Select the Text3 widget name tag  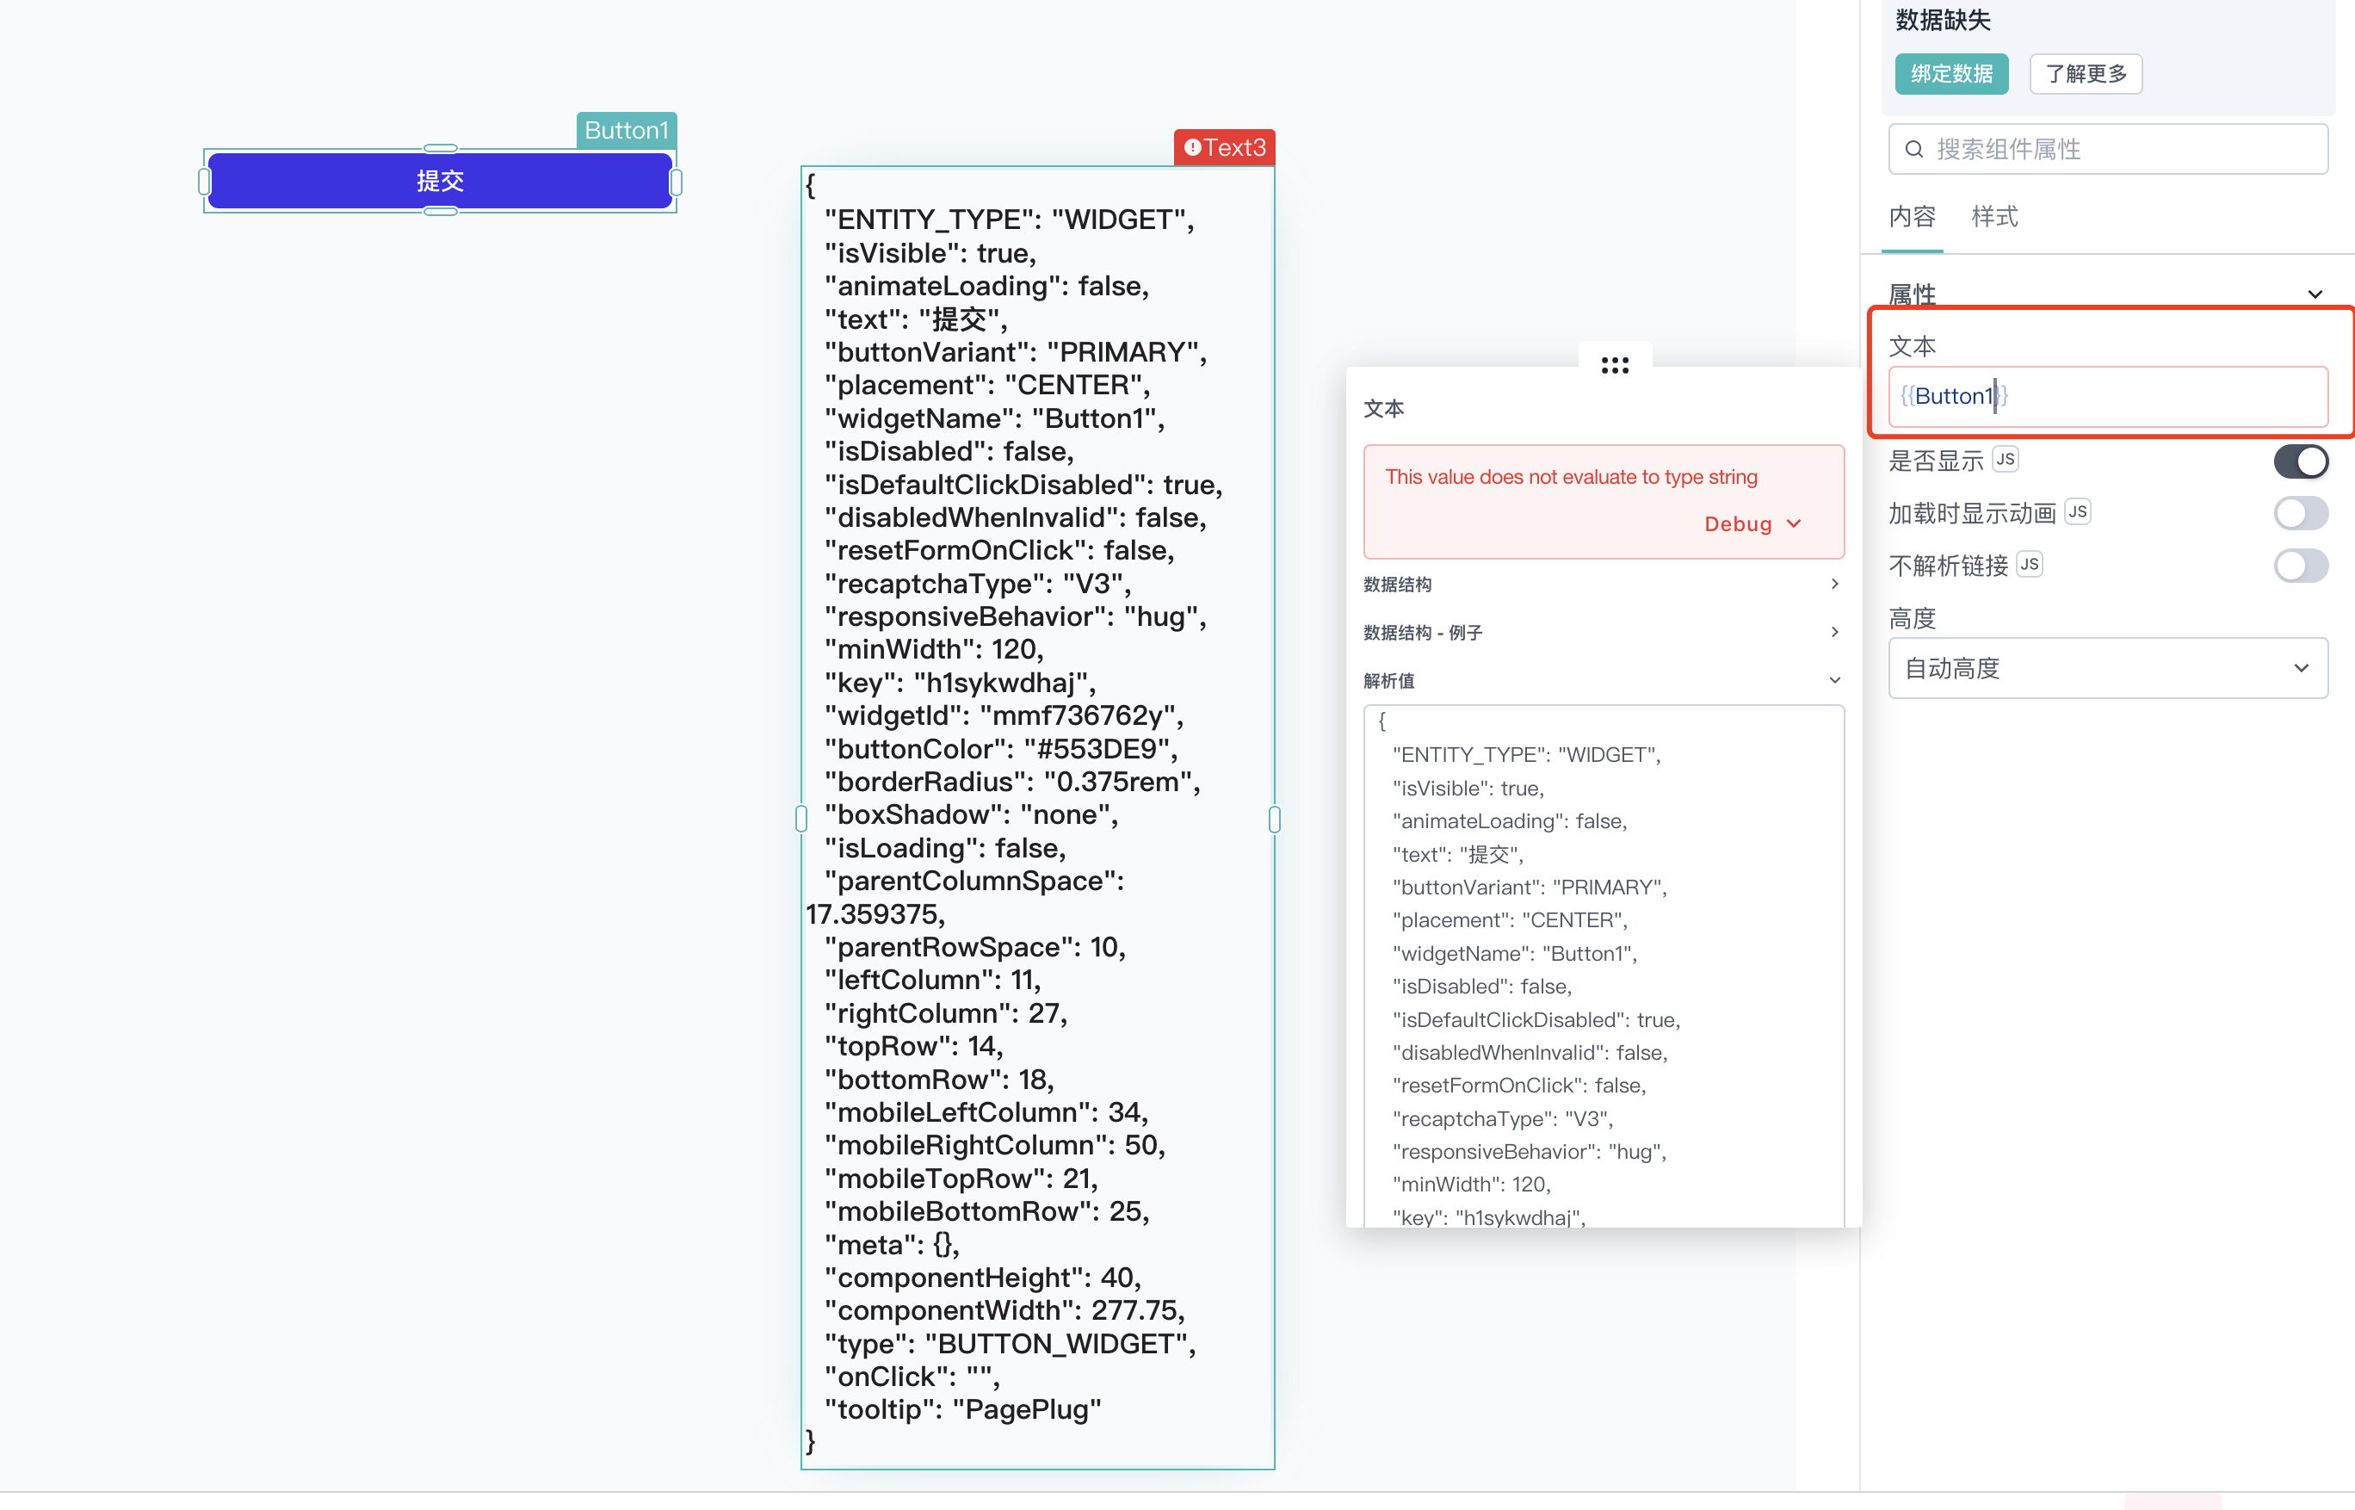coord(1225,148)
